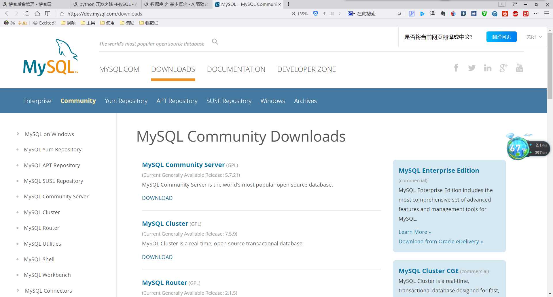Screen dimensions: 553x297
Task: Open MySQL LinkedIn icon
Action: 488,68
